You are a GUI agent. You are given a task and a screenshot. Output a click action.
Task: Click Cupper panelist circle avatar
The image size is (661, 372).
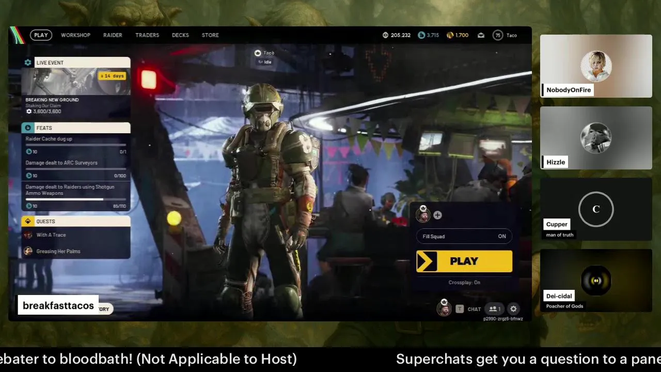click(596, 209)
